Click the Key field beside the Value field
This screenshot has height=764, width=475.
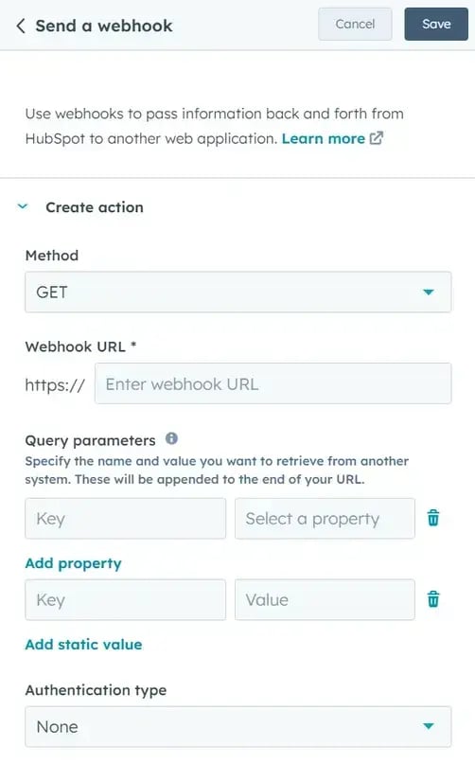(125, 600)
